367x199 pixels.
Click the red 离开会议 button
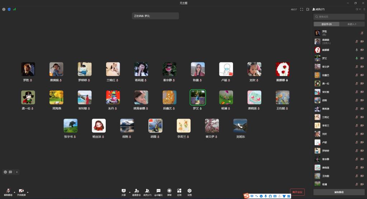point(297,192)
